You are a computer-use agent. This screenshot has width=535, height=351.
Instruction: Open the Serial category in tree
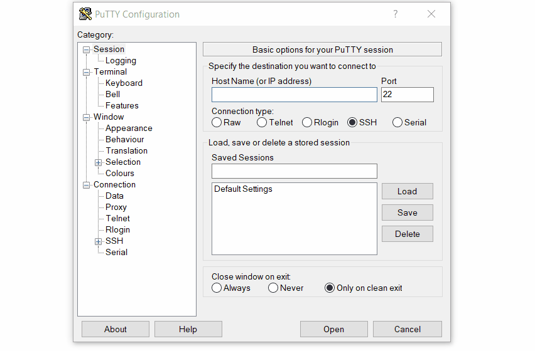[116, 252]
